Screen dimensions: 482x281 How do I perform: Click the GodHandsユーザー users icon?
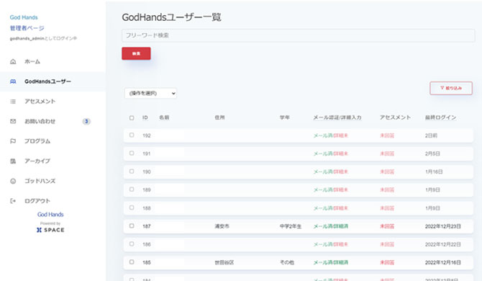(x=13, y=81)
